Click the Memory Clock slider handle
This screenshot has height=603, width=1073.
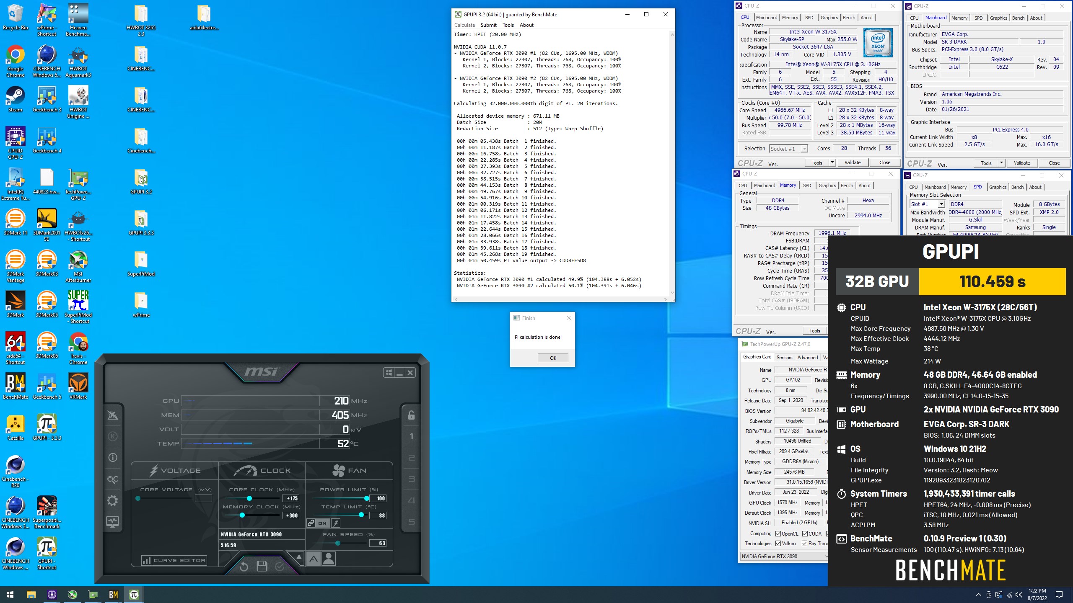pyautogui.click(x=242, y=515)
